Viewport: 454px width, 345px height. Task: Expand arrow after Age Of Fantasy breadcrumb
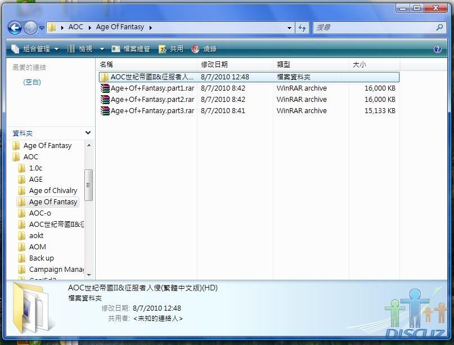(x=151, y=28)
